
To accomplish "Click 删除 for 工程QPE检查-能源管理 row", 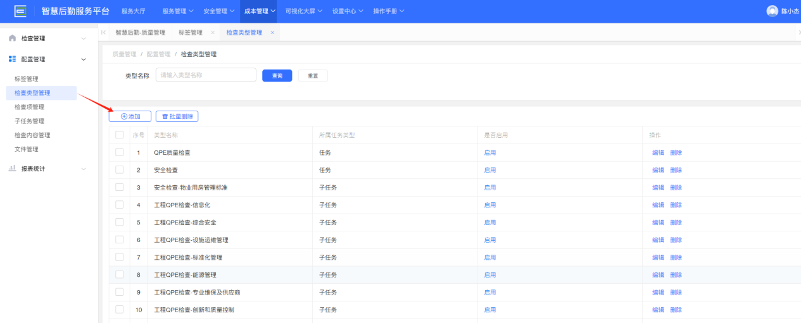I will (x=676, y=275).
